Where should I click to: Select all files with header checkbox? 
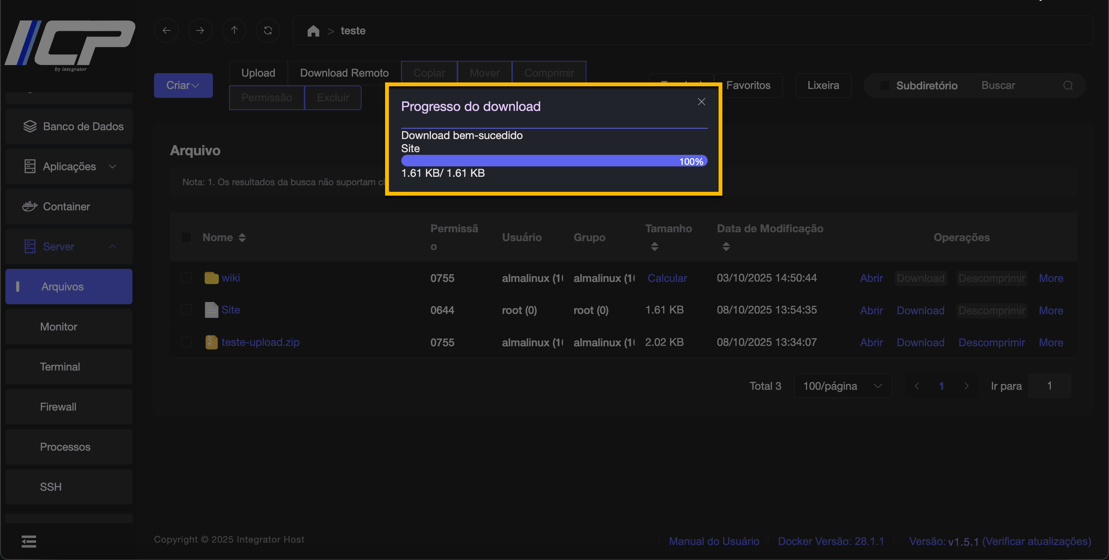click(186, 237)
